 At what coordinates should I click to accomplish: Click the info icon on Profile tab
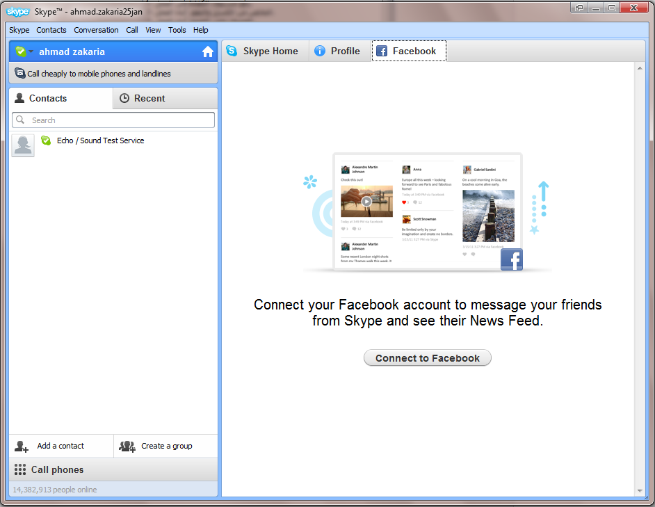[x=320, y=51]
